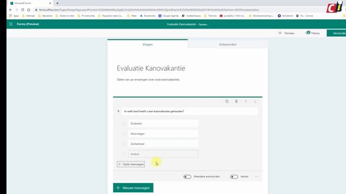The height and width of the screenshot is (194, 346).
Task: Edit the Duitsland option field
Action: pos(163,123)
